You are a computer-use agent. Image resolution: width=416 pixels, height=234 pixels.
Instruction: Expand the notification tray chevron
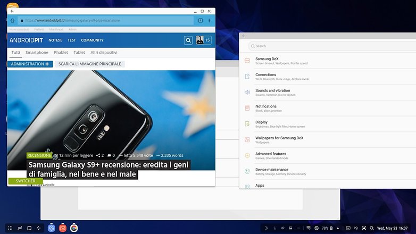tap(267, 228)
